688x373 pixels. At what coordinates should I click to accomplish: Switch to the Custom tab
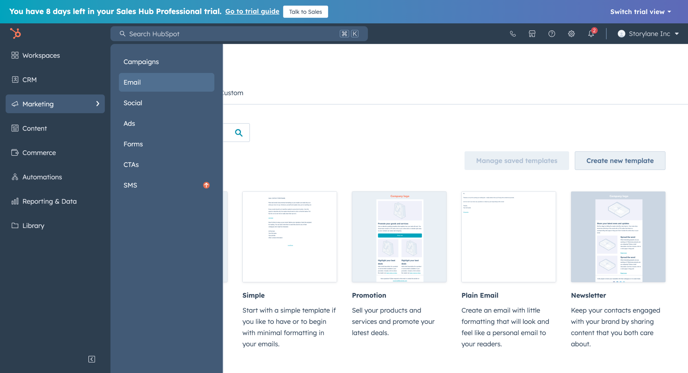(233, 93)
